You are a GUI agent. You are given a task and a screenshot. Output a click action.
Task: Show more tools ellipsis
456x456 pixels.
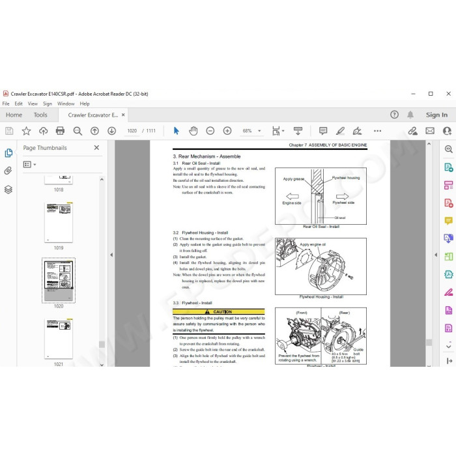[x=377, y=131]
